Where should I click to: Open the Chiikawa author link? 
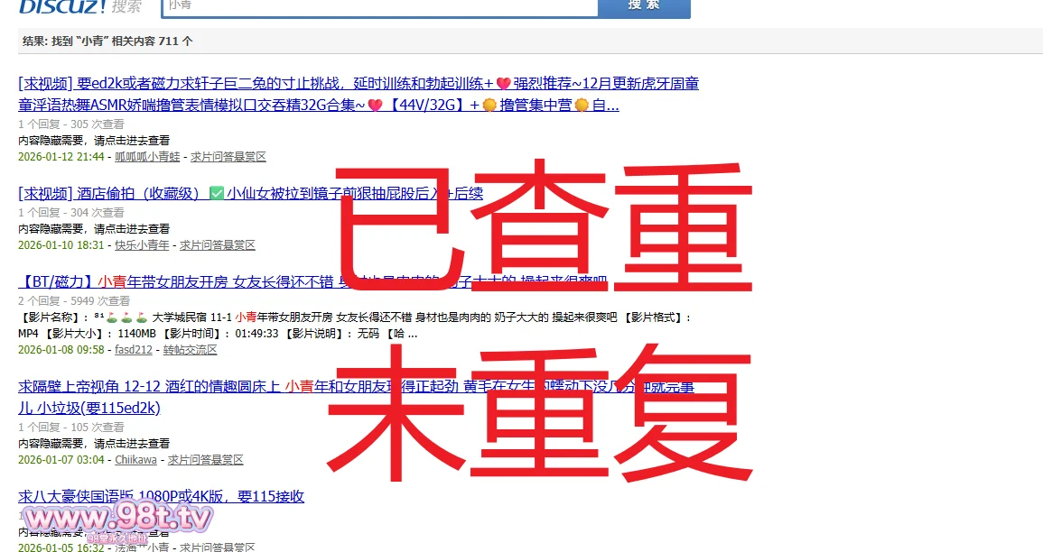pos(135,460)
